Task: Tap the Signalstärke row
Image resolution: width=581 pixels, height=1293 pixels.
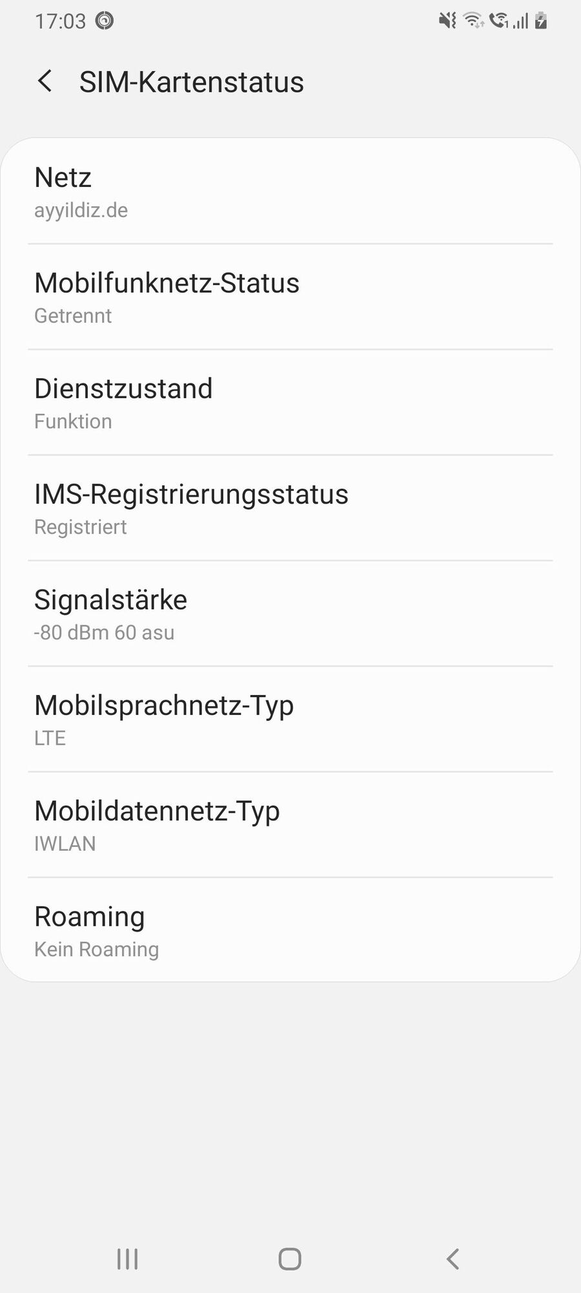Action: 290,614
